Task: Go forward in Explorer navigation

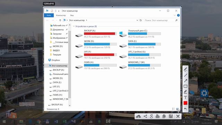Action: point(53,20)
